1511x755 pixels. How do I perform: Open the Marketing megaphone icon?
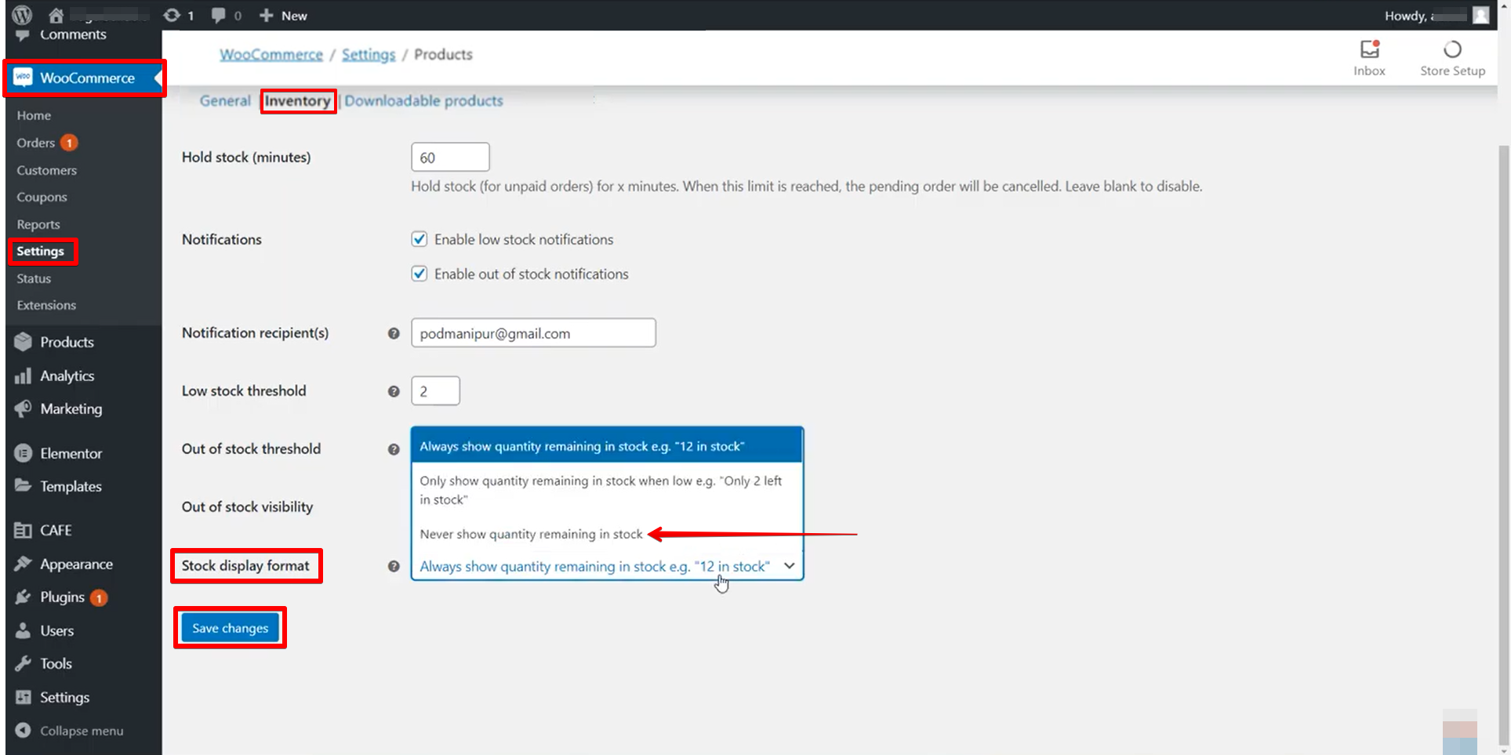tap(23, 408)
